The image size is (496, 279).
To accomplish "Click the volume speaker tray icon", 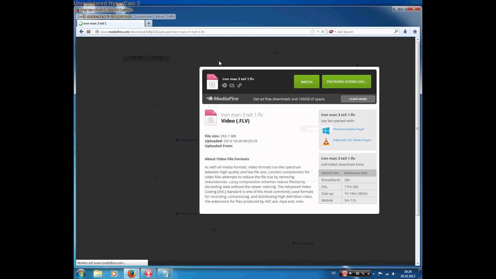I will [x=394, y=274].
